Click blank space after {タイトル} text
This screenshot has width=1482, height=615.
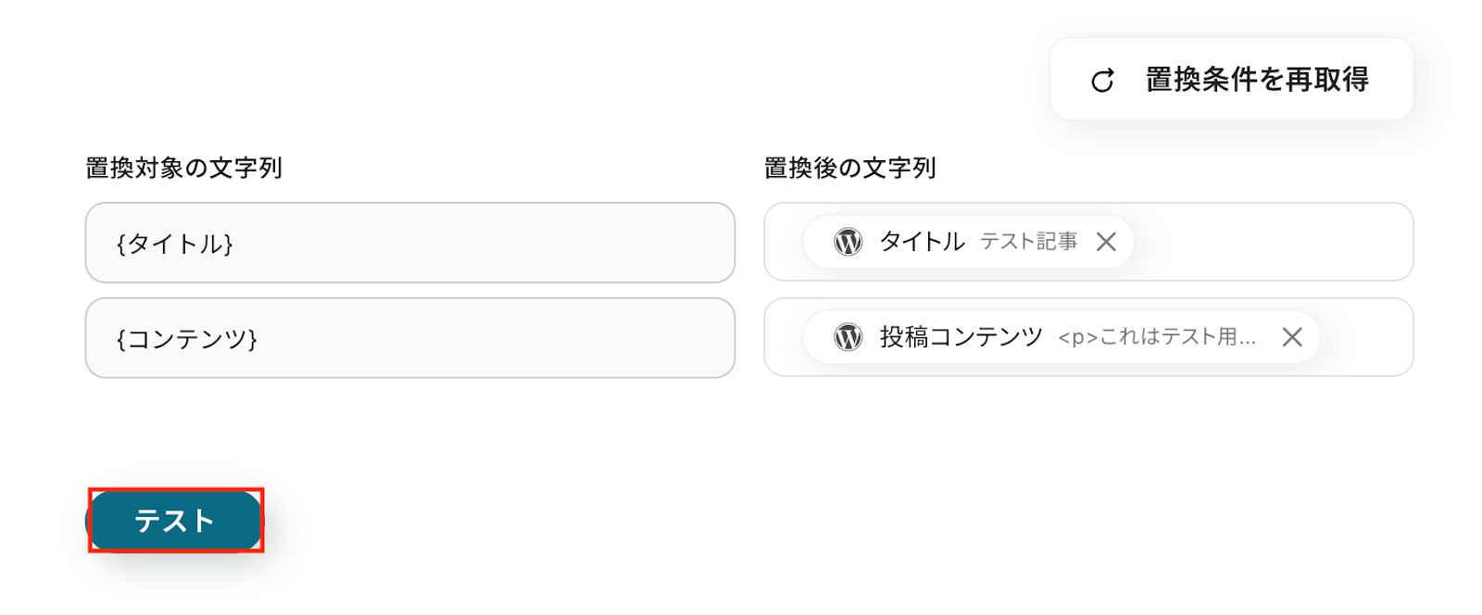(482, 244)
